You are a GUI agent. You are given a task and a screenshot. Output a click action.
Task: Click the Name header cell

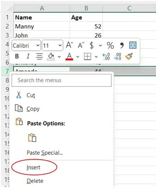[42, 17]
